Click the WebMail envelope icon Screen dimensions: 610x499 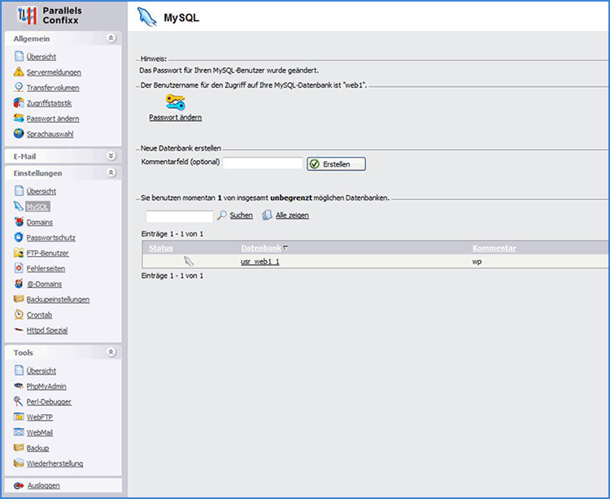coord(19,432)
